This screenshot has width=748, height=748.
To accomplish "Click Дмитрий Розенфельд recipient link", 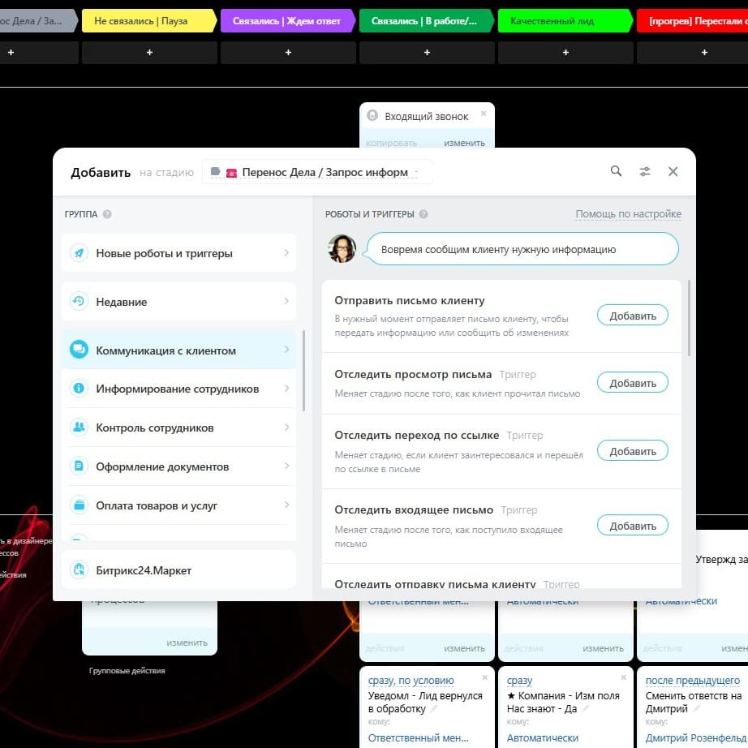I will [x=696, y=737].
